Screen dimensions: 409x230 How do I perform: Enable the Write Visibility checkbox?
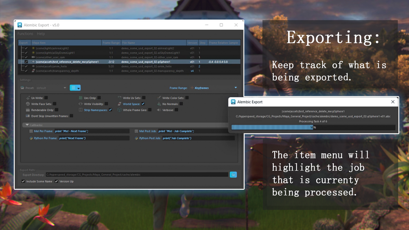coord(106,104)
